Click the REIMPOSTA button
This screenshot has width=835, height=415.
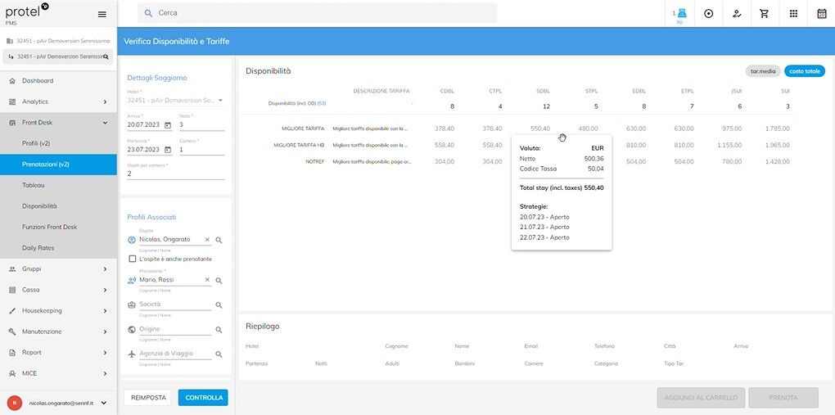click(148, 398)
